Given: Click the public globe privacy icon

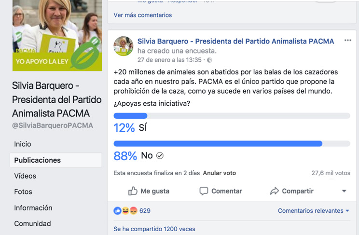Looking at the screenshot, I should pyautogui.click(x=209, y=60).
